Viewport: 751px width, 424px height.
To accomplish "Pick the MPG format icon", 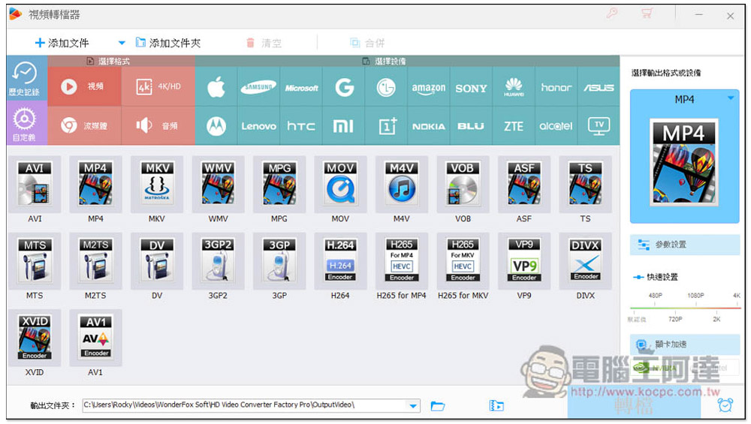I will (279, 185).
